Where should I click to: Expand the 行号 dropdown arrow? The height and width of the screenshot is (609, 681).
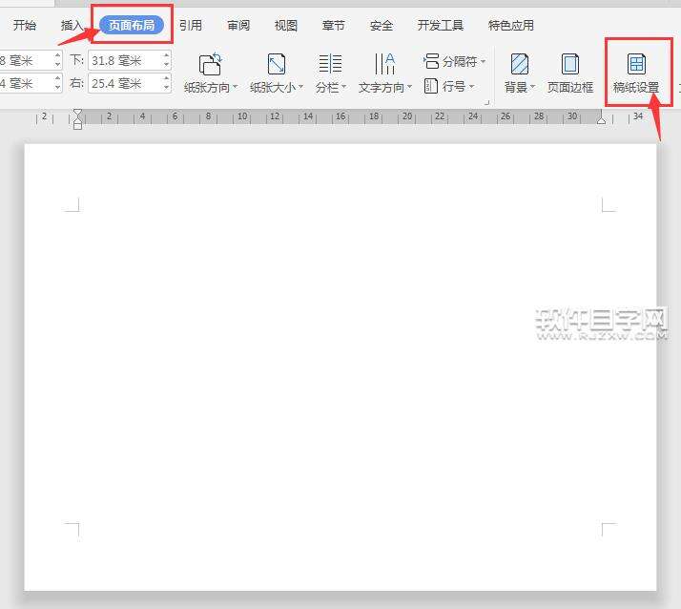[x=471, y=87]
